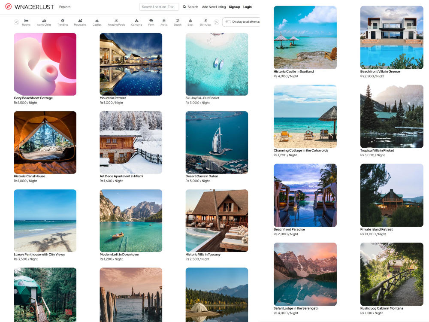Click 'Rs 1,100 / Night' price text

tap(372, 313)
